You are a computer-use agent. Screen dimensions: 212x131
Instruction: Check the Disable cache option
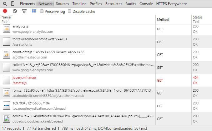click(70, 12)
